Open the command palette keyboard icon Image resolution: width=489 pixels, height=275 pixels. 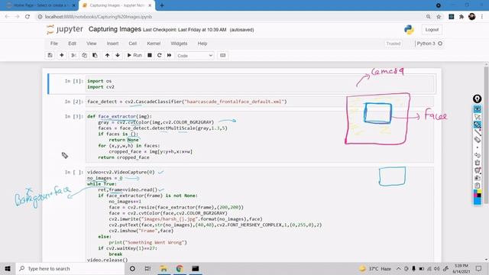click(x=222, y=55)
